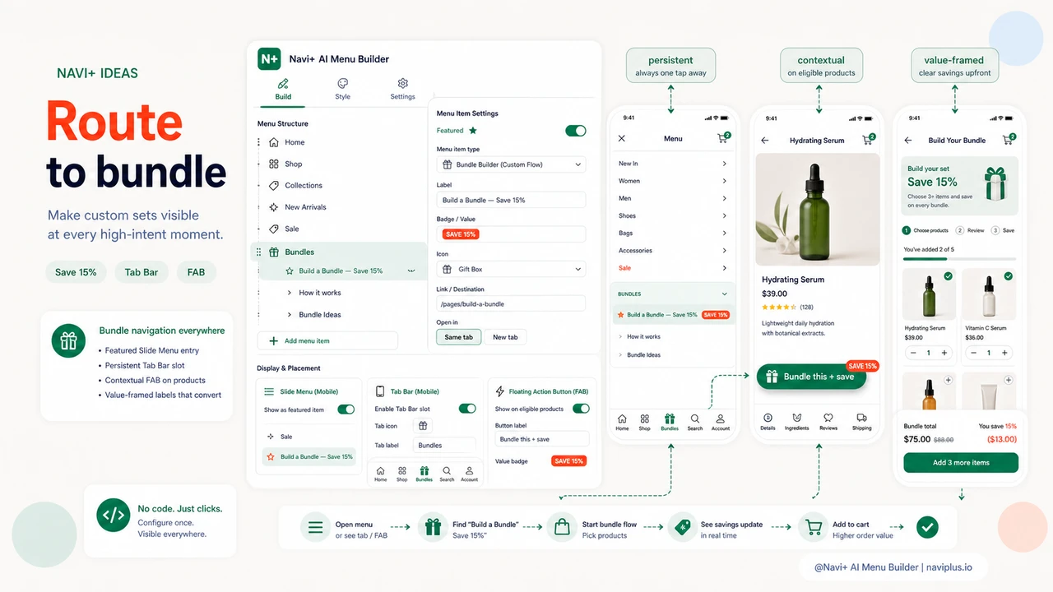The image size is (1053, 592).
Task: Toggle the Featured switch off
Action: (x=576, y=130)
